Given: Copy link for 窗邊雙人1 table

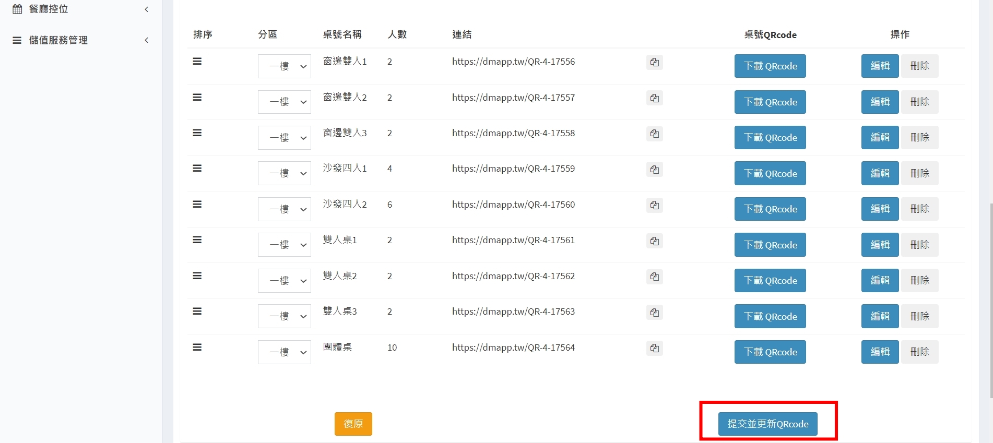Looking at the screenshot, I should point(654,63).
